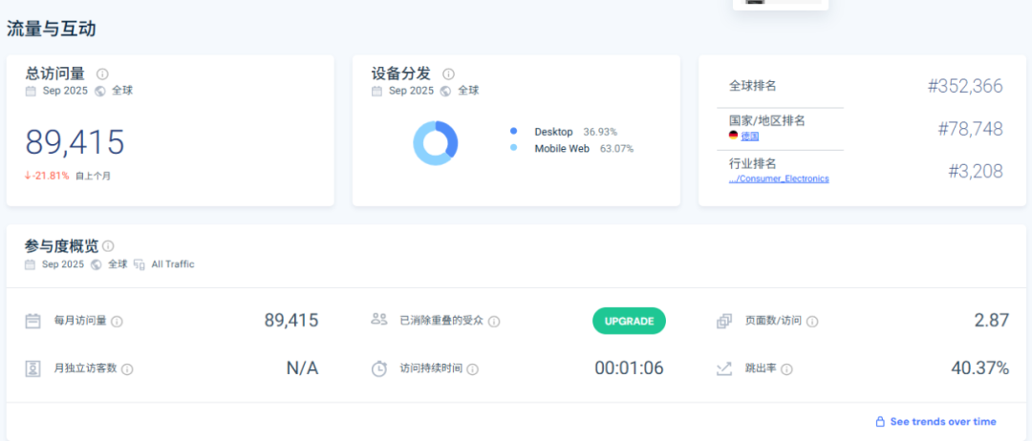Click the All Traffic filter in 参与度概览

(x=172, y=264)
